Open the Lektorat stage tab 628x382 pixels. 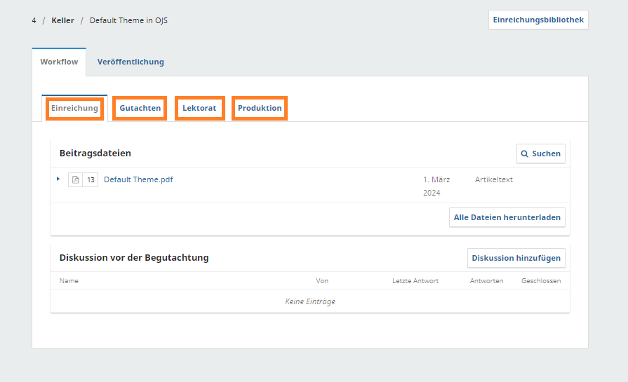199,109
